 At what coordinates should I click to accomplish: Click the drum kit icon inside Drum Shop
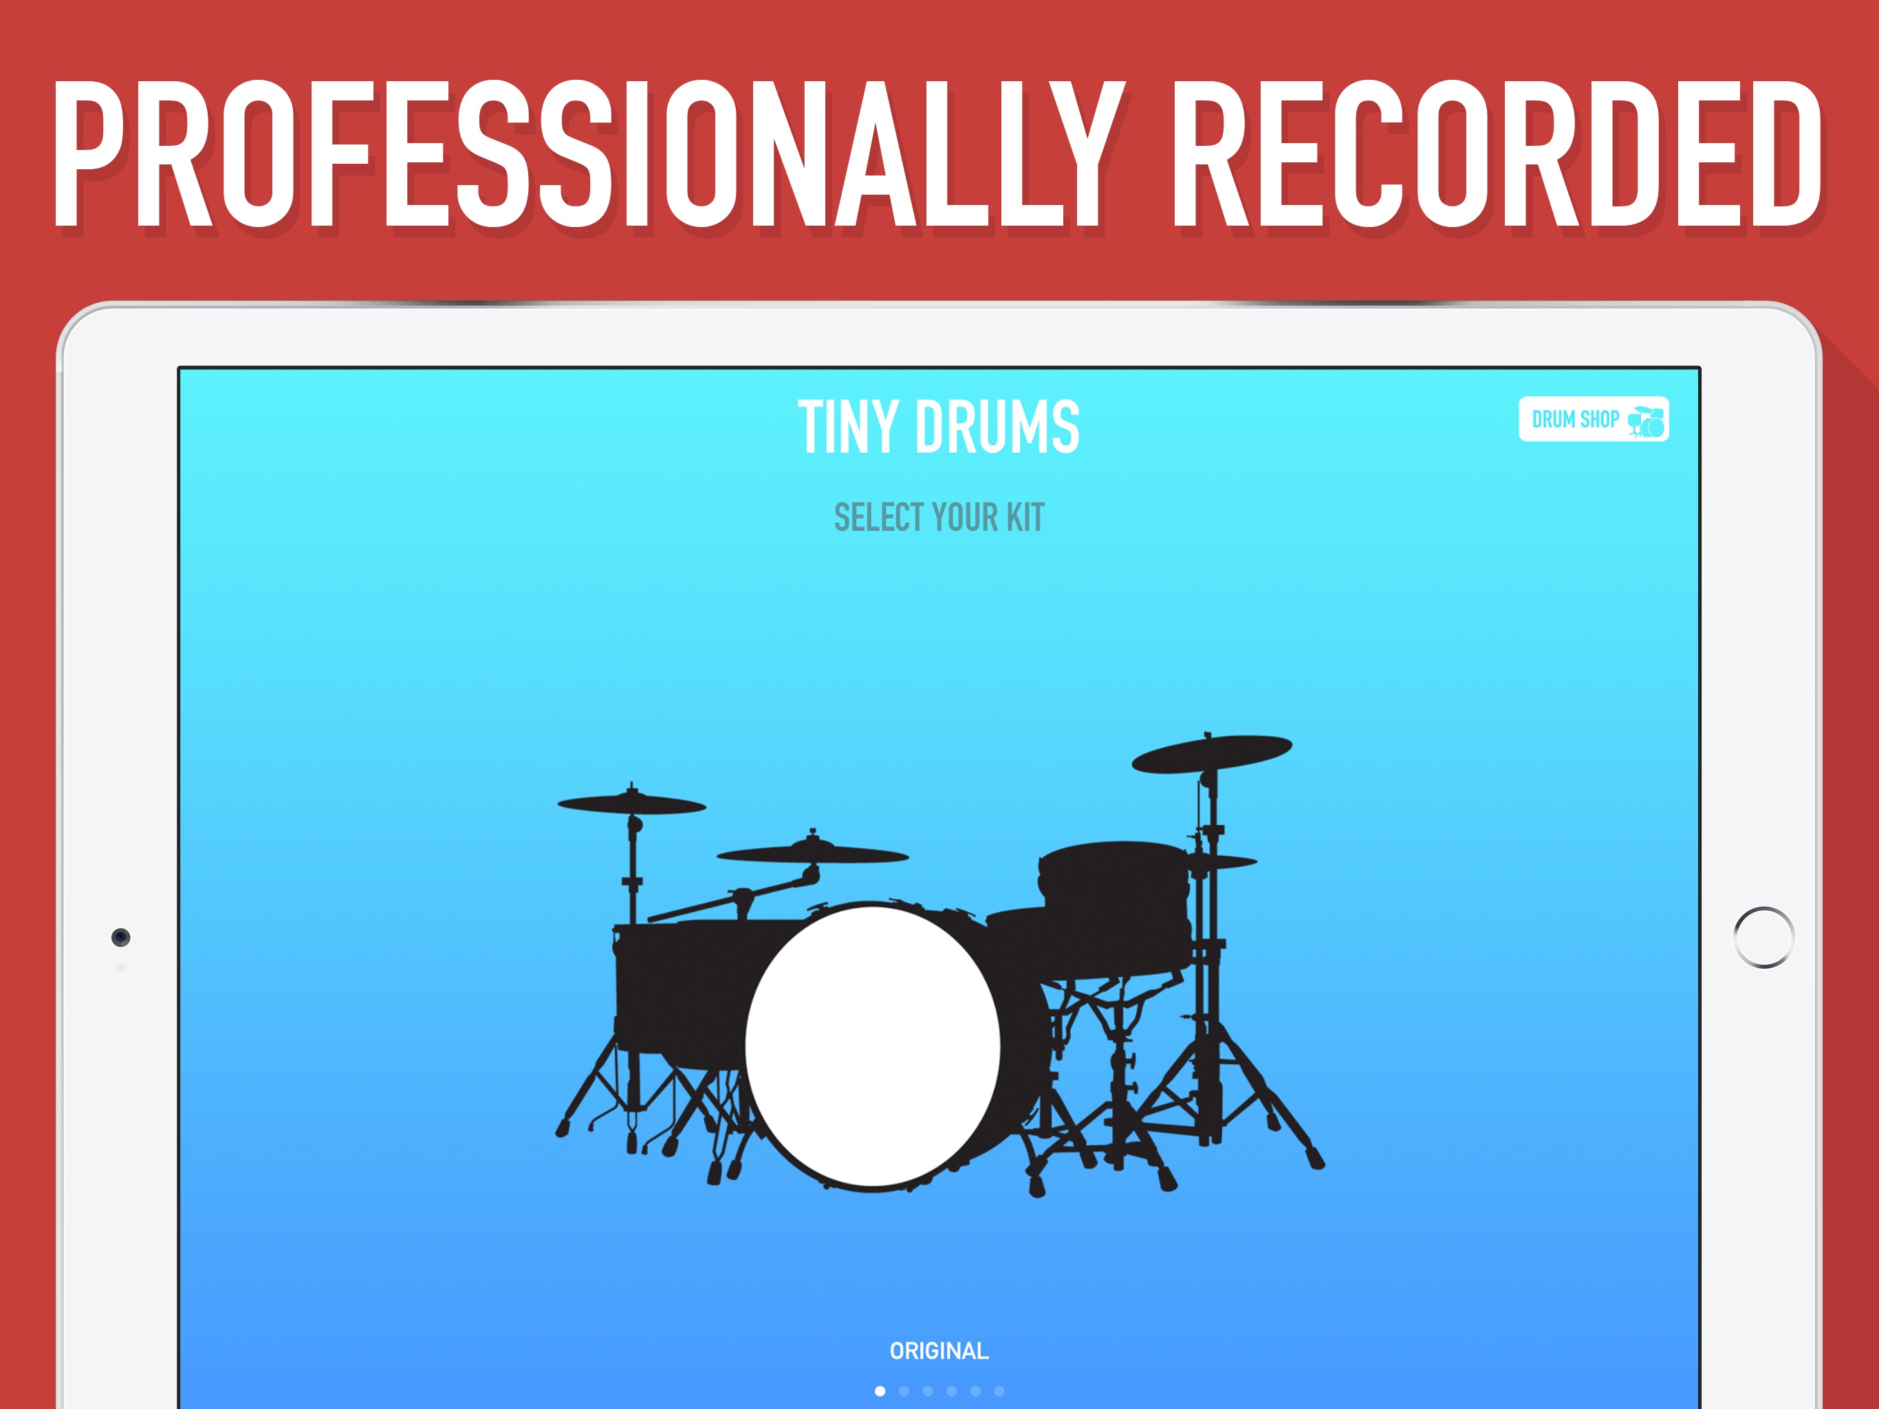pos(1647,422)
